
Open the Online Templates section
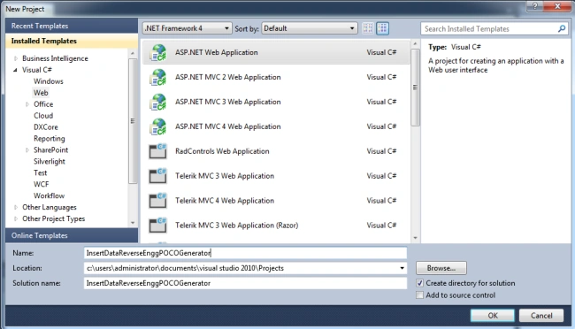[72, 235]
